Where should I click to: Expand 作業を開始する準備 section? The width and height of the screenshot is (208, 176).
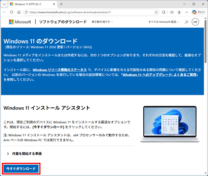pos(25,154)
